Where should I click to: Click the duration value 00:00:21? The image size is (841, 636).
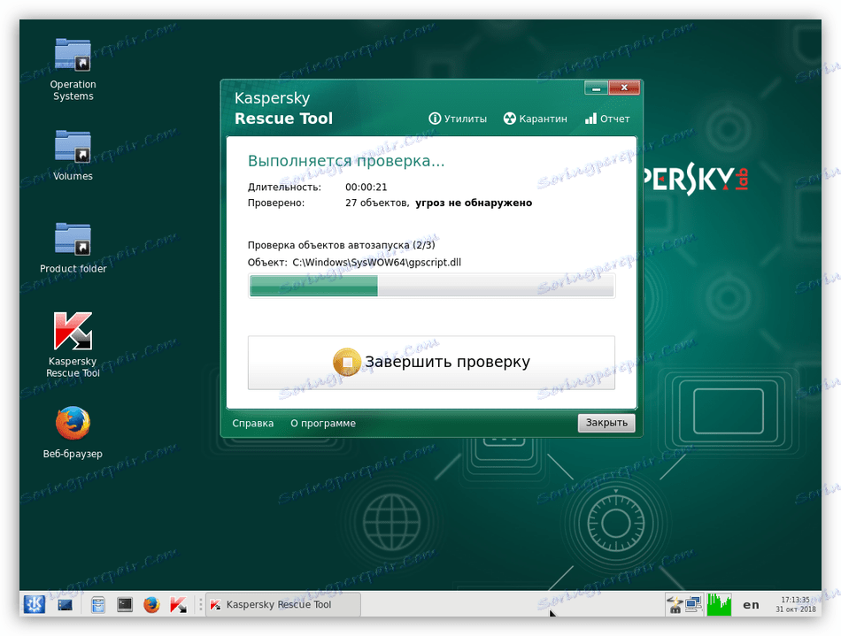[366, 187]
